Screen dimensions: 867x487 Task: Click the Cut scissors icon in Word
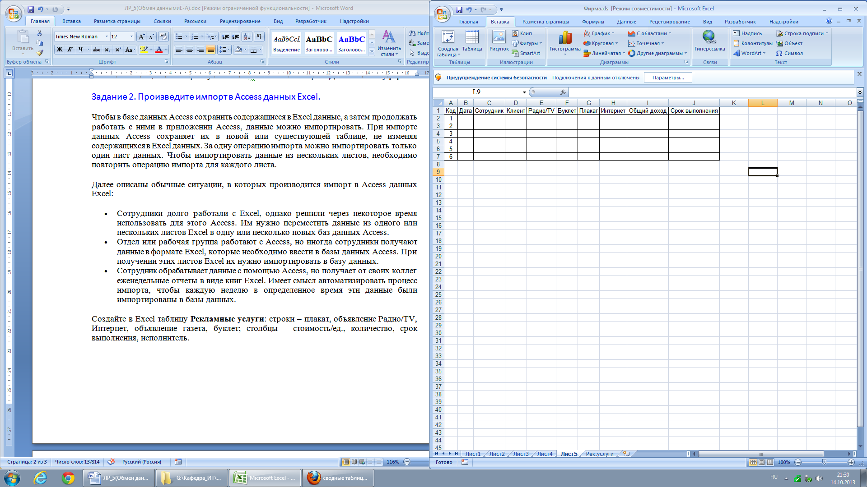tap(40, 33)
